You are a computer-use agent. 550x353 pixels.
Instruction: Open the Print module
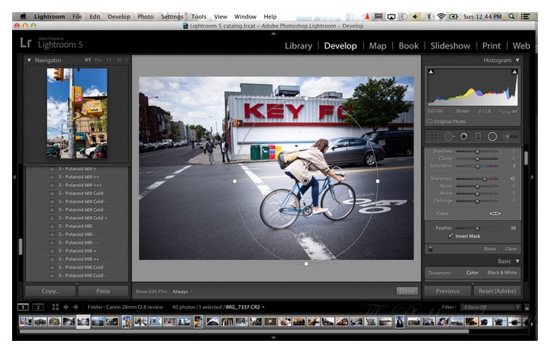pyautogui.click(x=491, y=45)
